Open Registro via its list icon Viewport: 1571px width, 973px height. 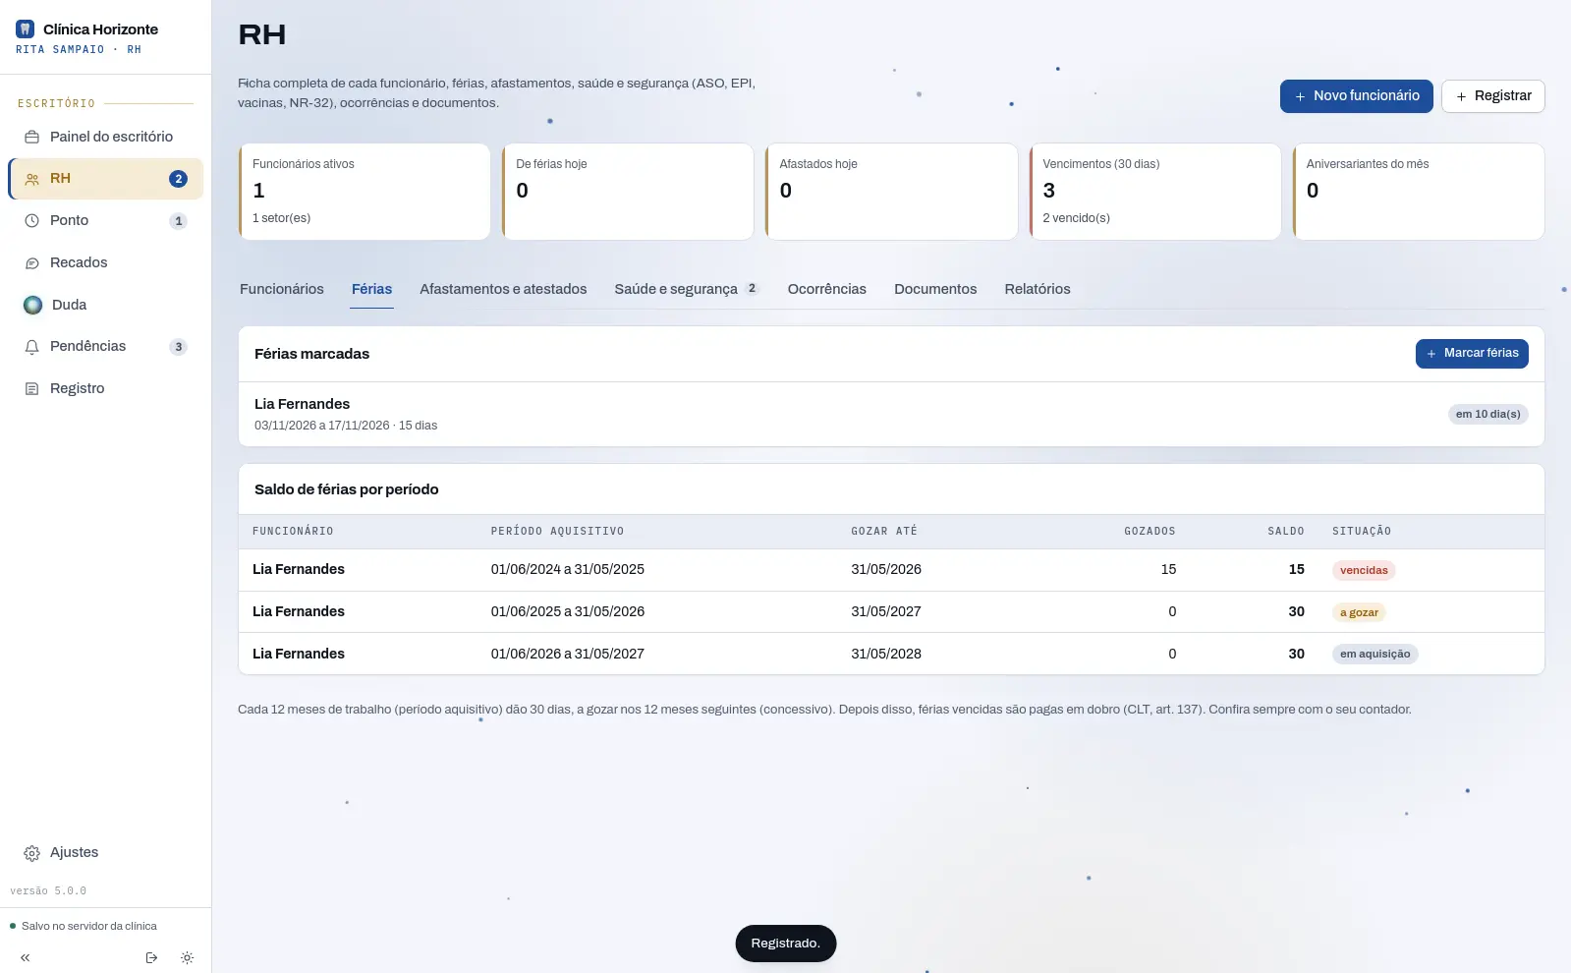(x=31, y=389)
